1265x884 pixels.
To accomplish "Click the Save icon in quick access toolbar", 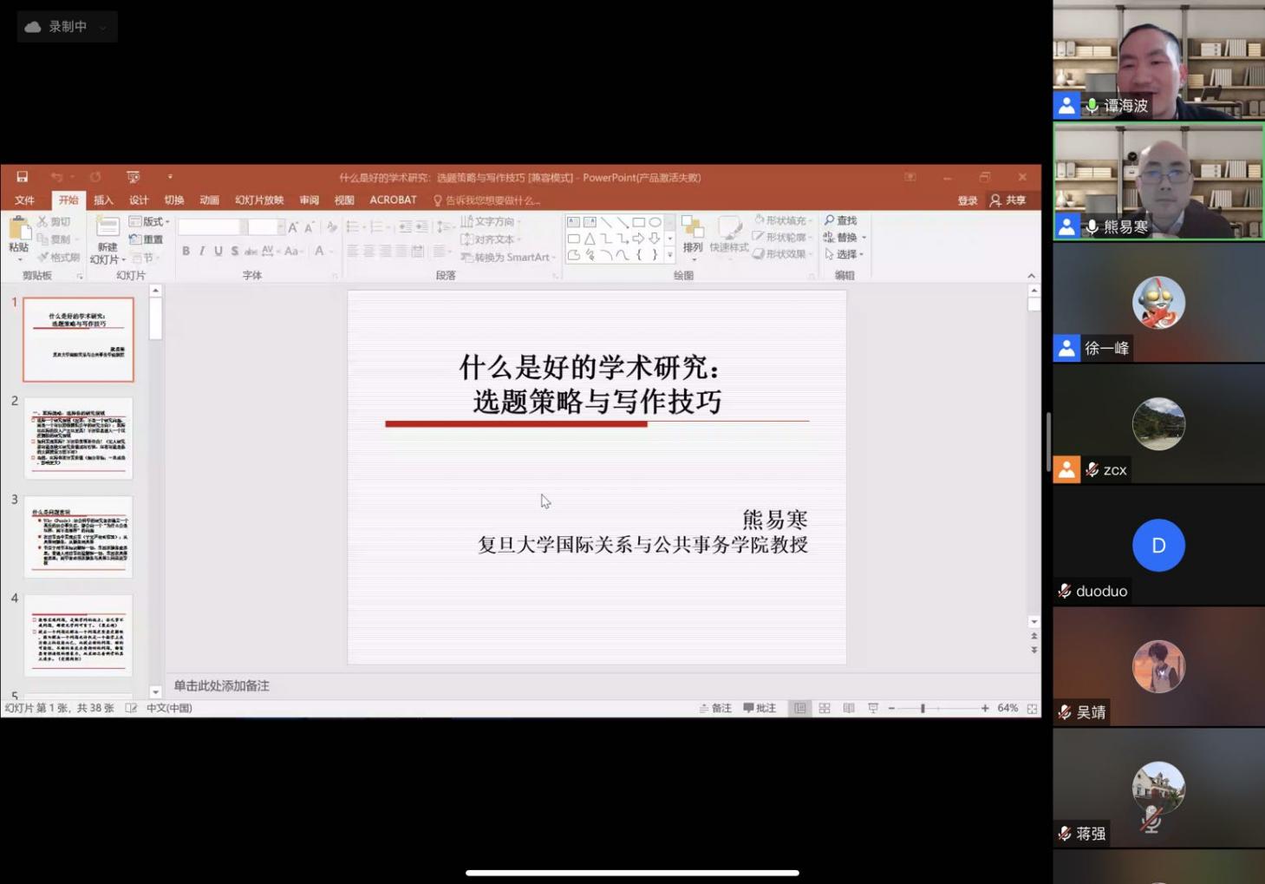I will pos(23,177).
